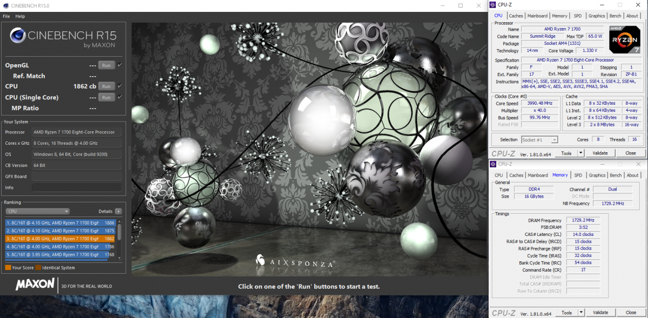This screenshot has width=648, height=318.
Task: Click the Cinebench title bar app icon
Action: [6, 5]
